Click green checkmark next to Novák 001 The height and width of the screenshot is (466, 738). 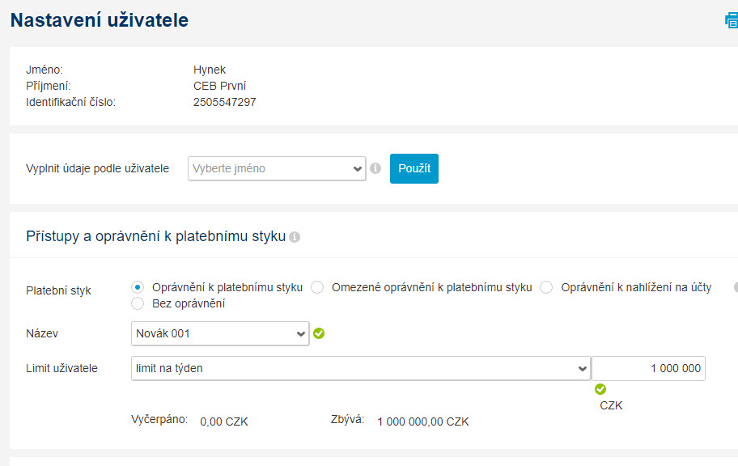[319, 333]
